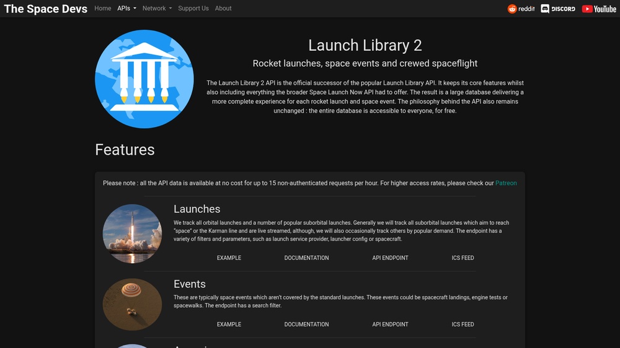The height and width of the screenshot is (348, 620).
Task: Click the capsule landing thumbnail for Events
Action: tap(132, 305)
